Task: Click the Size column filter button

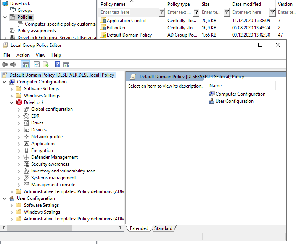Action: [227, 13]
